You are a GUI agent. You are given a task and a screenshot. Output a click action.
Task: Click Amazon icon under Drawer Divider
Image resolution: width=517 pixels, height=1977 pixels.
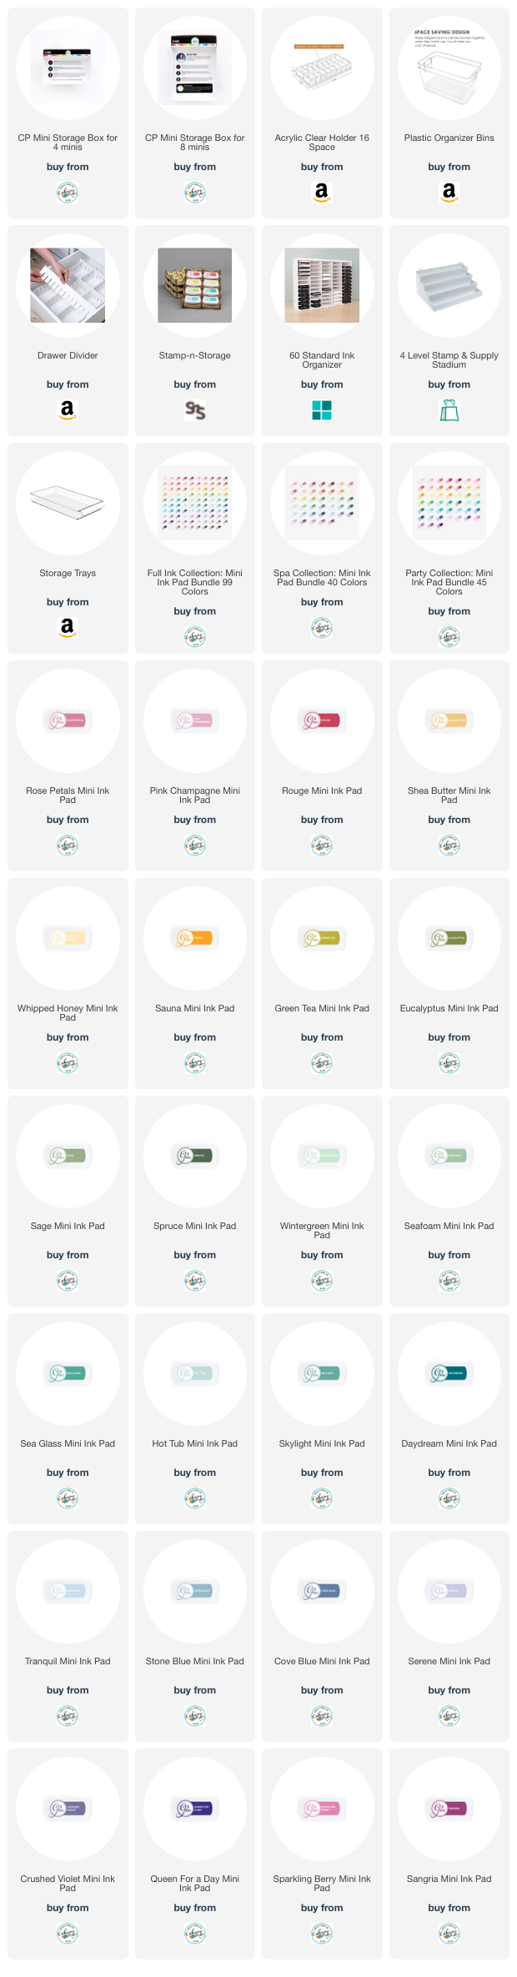(x=68, y=410)
